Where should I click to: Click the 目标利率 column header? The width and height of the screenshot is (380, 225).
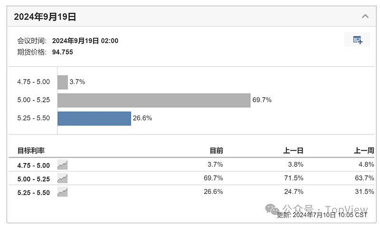click(x=31, y=151)
